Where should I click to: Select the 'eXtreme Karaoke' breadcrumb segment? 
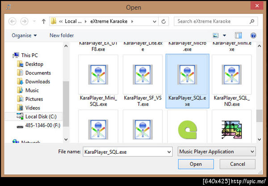pyautogui.click(x=109, y=21)
